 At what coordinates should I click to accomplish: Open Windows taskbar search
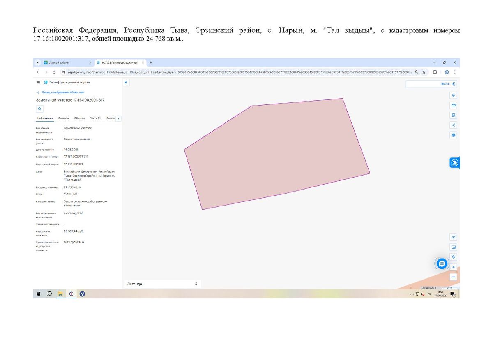[x=49, y=294]
